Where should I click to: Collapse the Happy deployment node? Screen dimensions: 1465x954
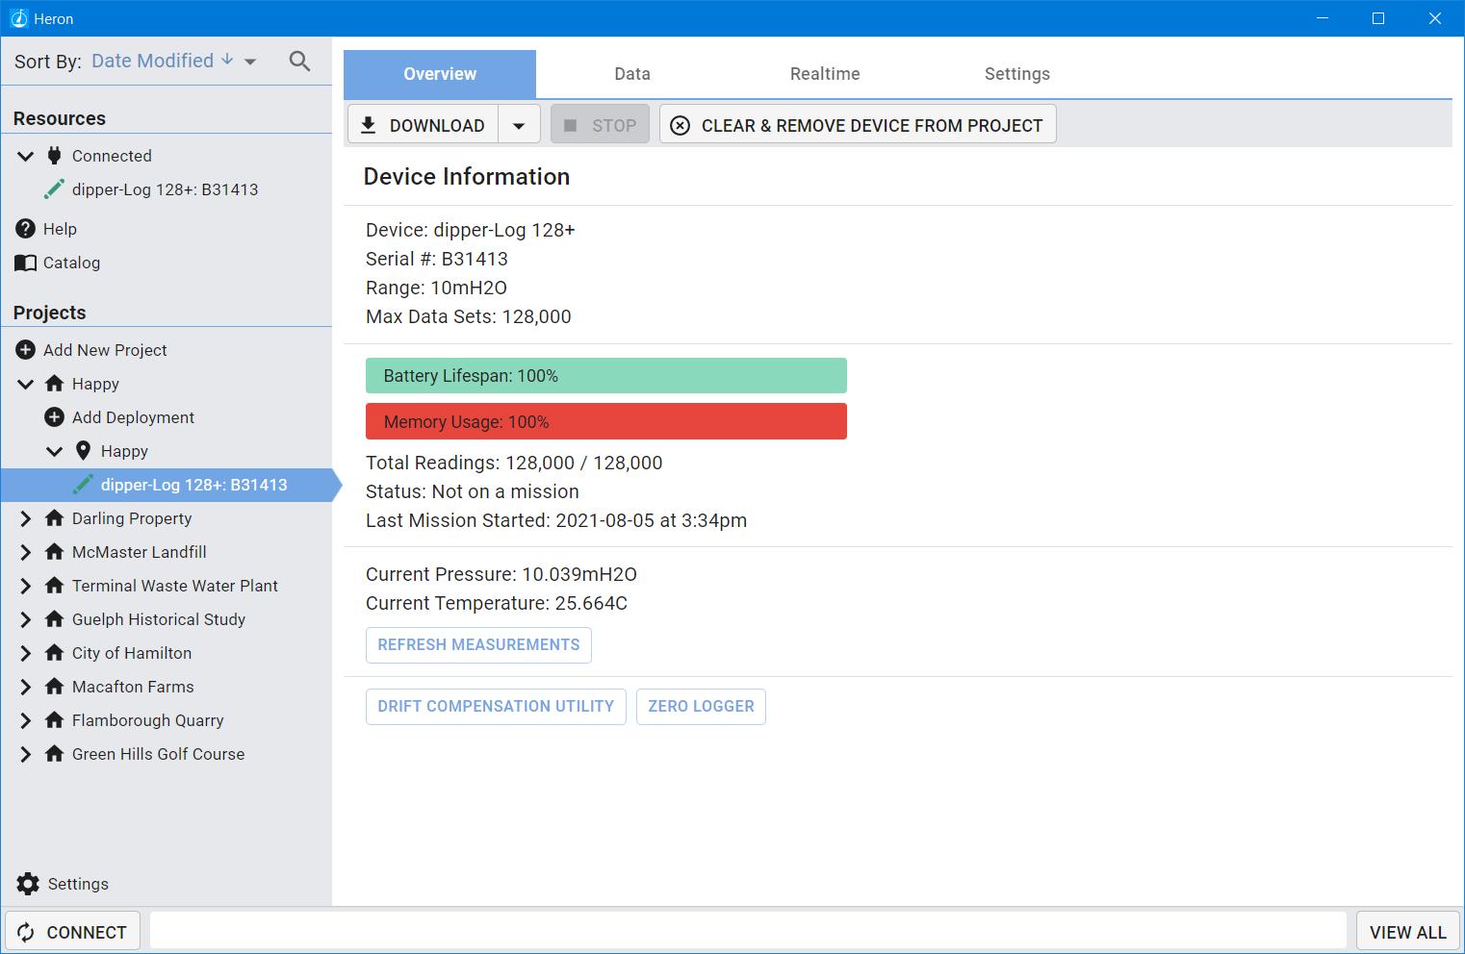55,451
